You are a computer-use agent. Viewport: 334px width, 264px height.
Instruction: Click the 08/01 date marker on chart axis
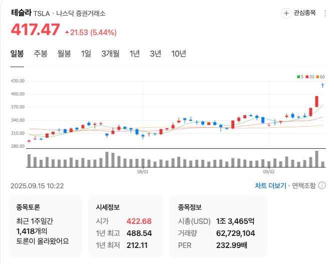143,172
